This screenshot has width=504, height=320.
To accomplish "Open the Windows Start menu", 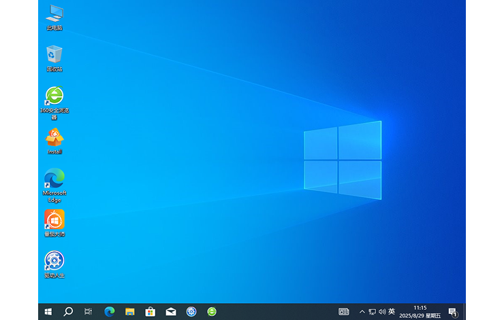I will [x=48, y=312].
